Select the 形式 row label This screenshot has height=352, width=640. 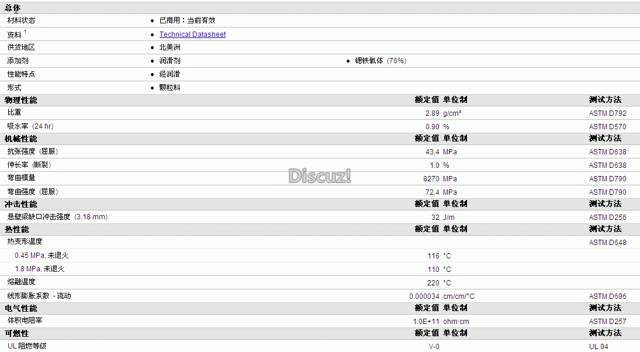14,88
